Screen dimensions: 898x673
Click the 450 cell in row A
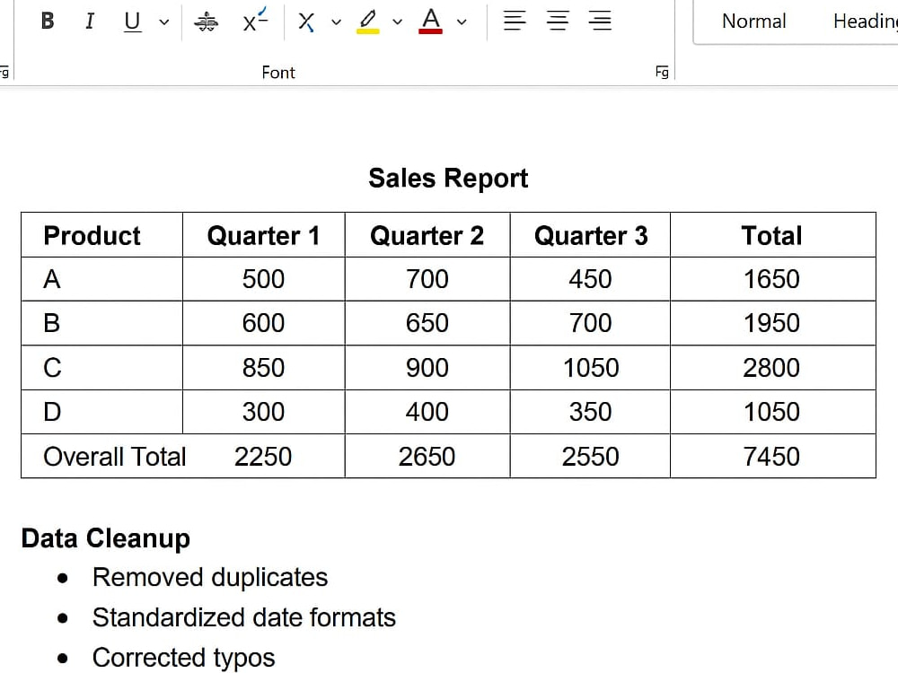[x=591, y=279]
